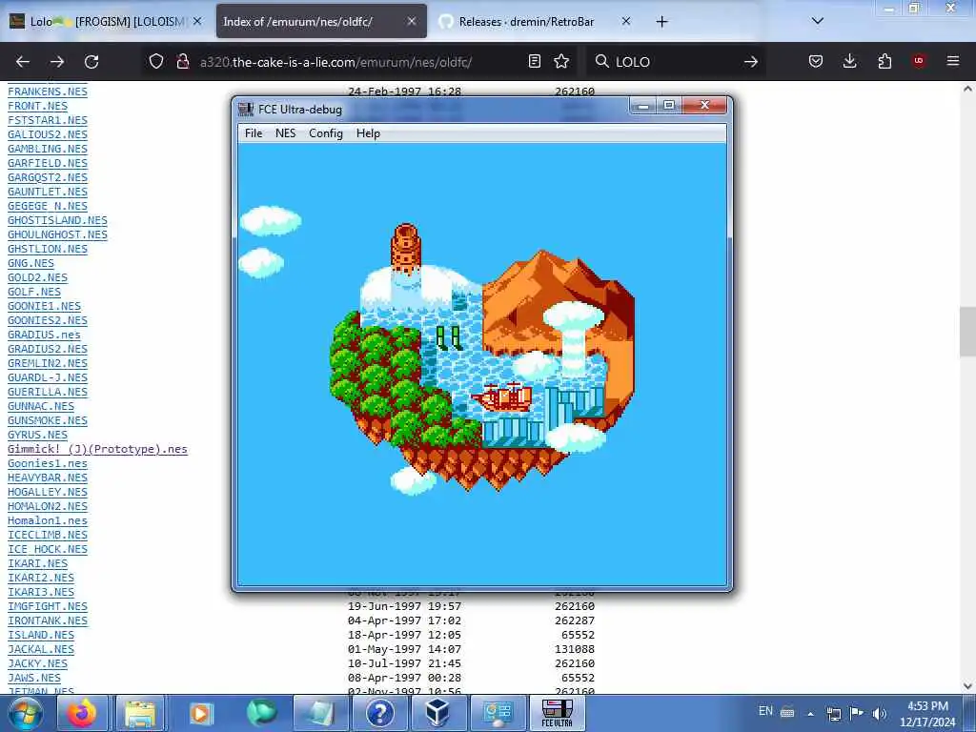Click the padlock site info icon
The width and height of the screenshot is (976, 732).
tap(182, 61)
